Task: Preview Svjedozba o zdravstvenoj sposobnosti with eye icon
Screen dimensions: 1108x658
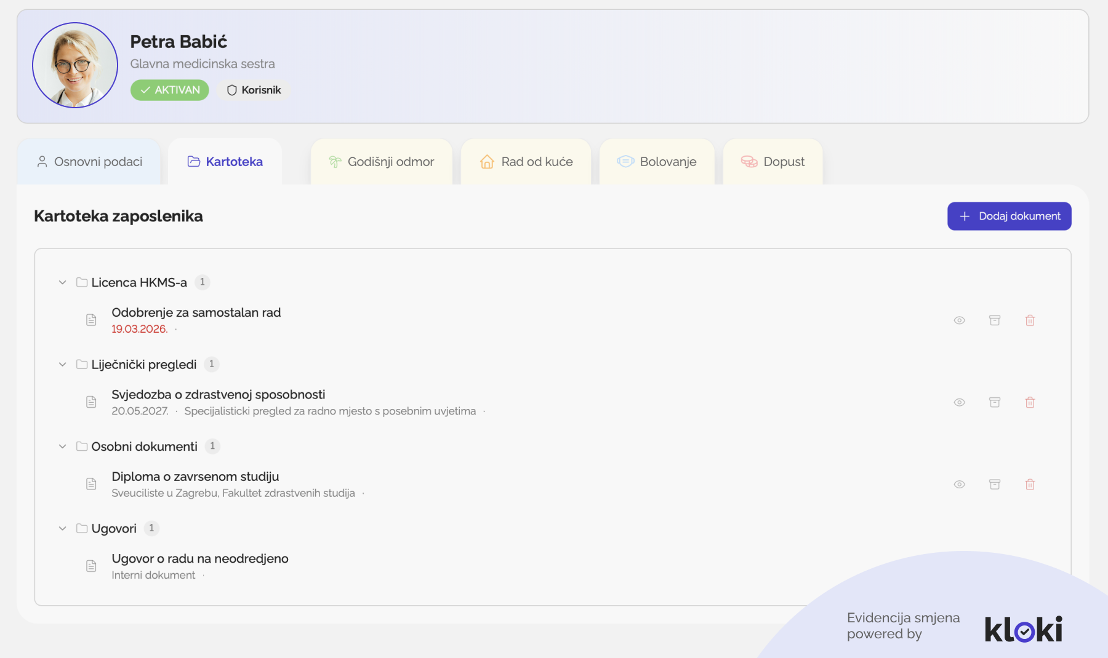Action: (959, 402)
